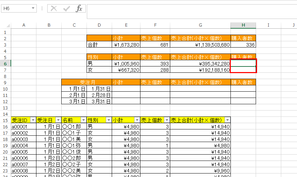The height and width of the screenshot is (177, 297).
Task: Select column G header
Action: [x=200, y=25]
